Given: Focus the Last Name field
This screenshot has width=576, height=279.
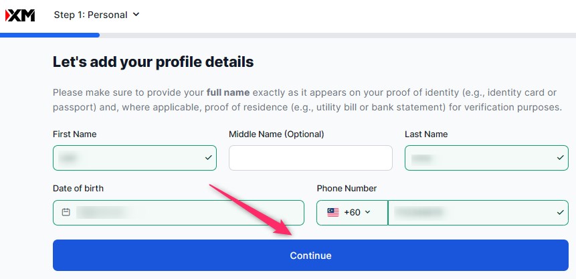Looking at the screenshot, I should [478, 158].
